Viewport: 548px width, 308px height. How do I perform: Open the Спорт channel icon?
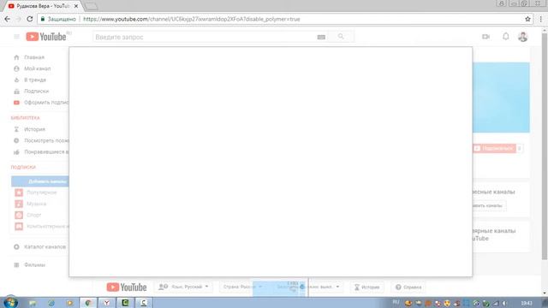[19, 215]
